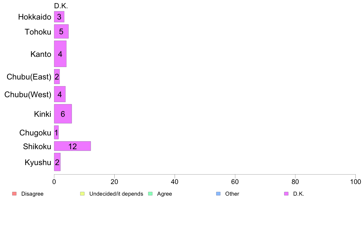The width and height of the screenshot is (364, 225).
Task: Click the D.K. column header text
Action: (61, 6)
